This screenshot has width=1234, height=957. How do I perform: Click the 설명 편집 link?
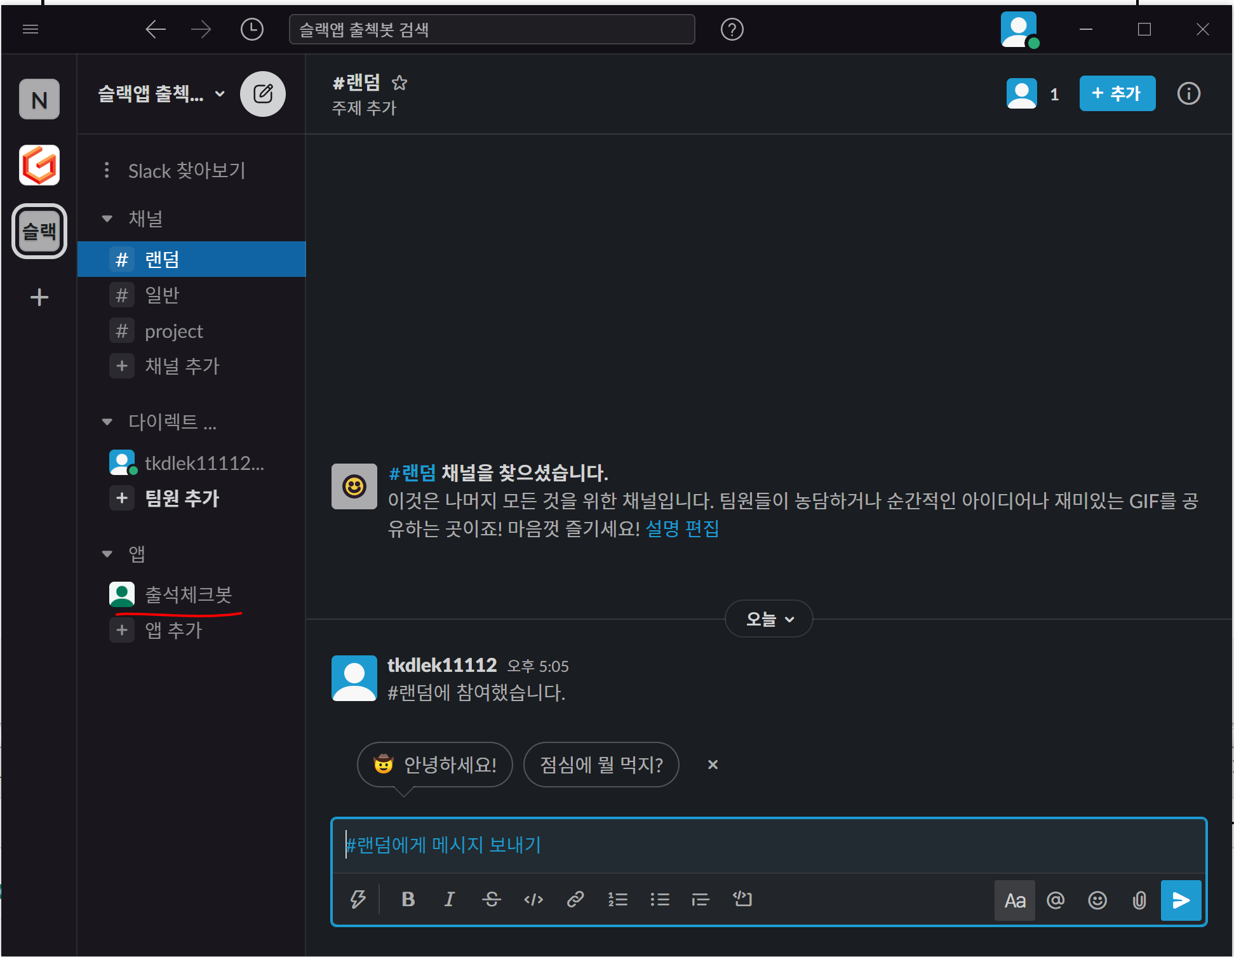(x=681, y=528)
